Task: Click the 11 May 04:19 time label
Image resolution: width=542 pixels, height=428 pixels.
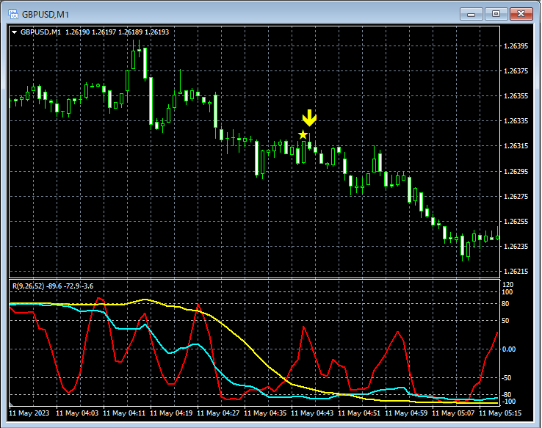Action: point(171,413)
